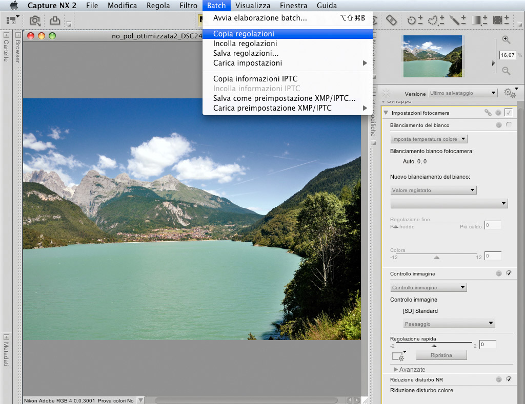Select the Selection Gradient tool

tap(479, 20)
